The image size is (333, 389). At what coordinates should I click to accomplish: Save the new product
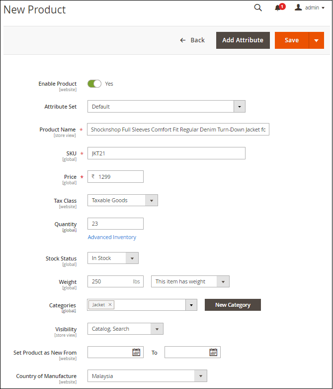click(292, 40)
